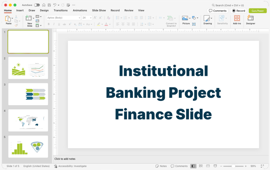270x170 pixels.
Task: Open Accessibility: Investigate checker
Action: pyautogui.click(x=71, y=166)
